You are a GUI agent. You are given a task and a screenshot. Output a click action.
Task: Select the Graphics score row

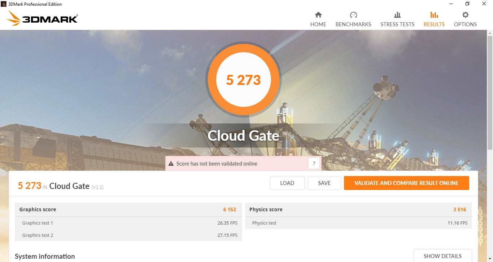click(x=128, y=209)
